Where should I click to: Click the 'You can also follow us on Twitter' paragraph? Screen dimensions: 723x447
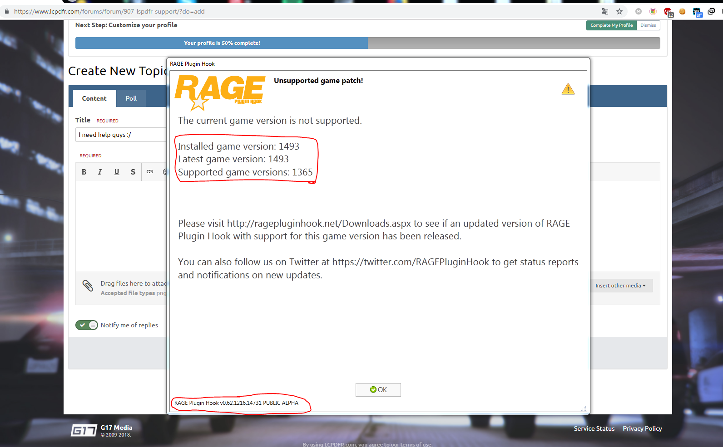(x=378, y=269)
